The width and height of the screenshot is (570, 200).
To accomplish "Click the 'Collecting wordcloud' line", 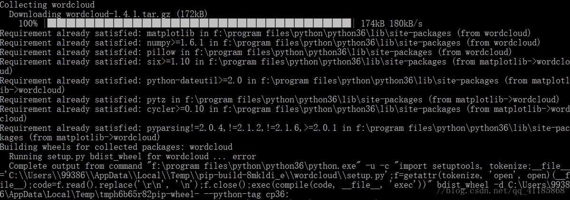I will [47, 5].
